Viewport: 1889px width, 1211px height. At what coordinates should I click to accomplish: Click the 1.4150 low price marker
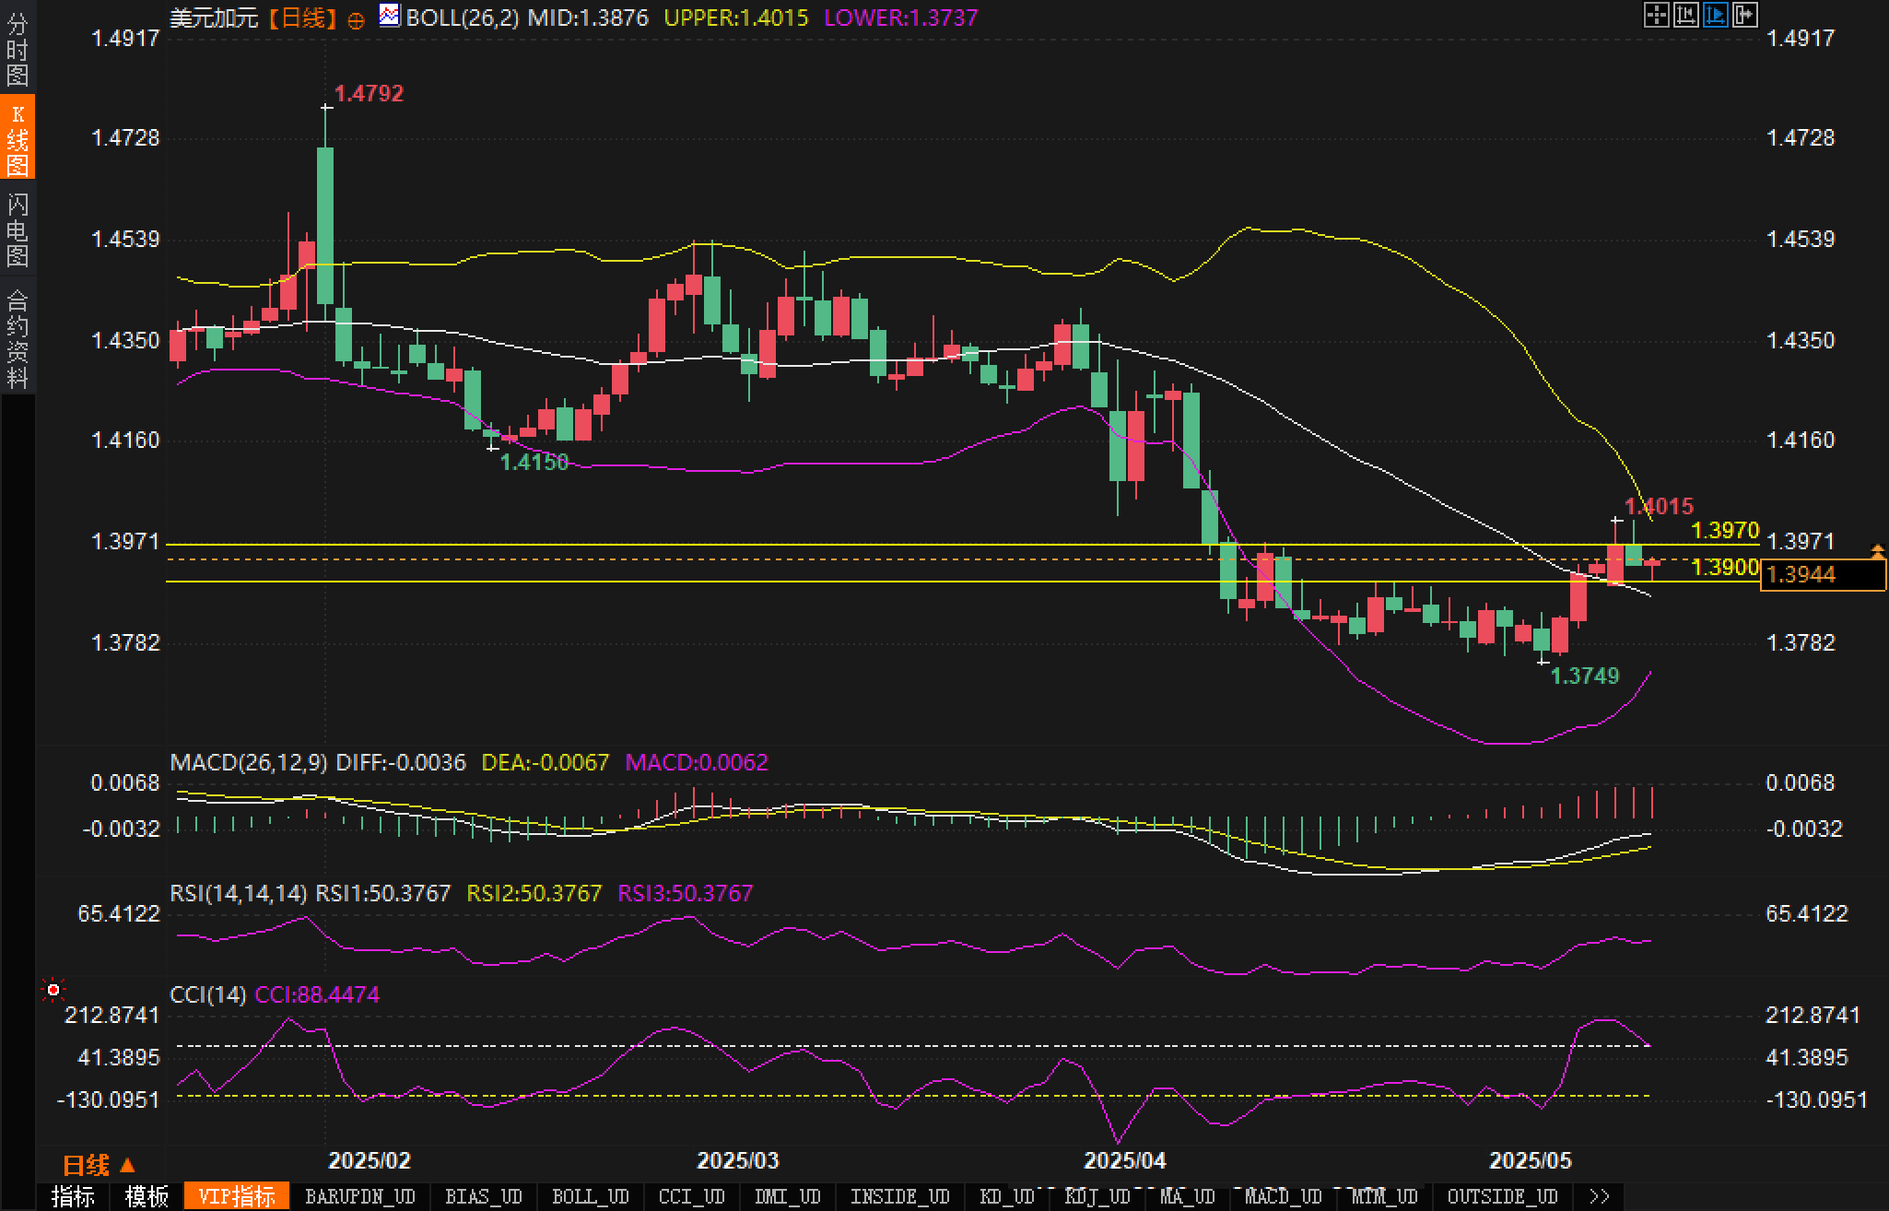pyautogui.click(x=534, y=462)
